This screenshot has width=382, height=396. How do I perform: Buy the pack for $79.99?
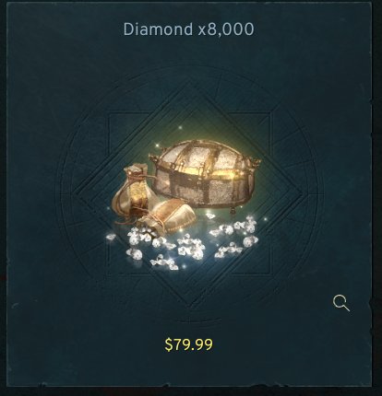[189, 344]
